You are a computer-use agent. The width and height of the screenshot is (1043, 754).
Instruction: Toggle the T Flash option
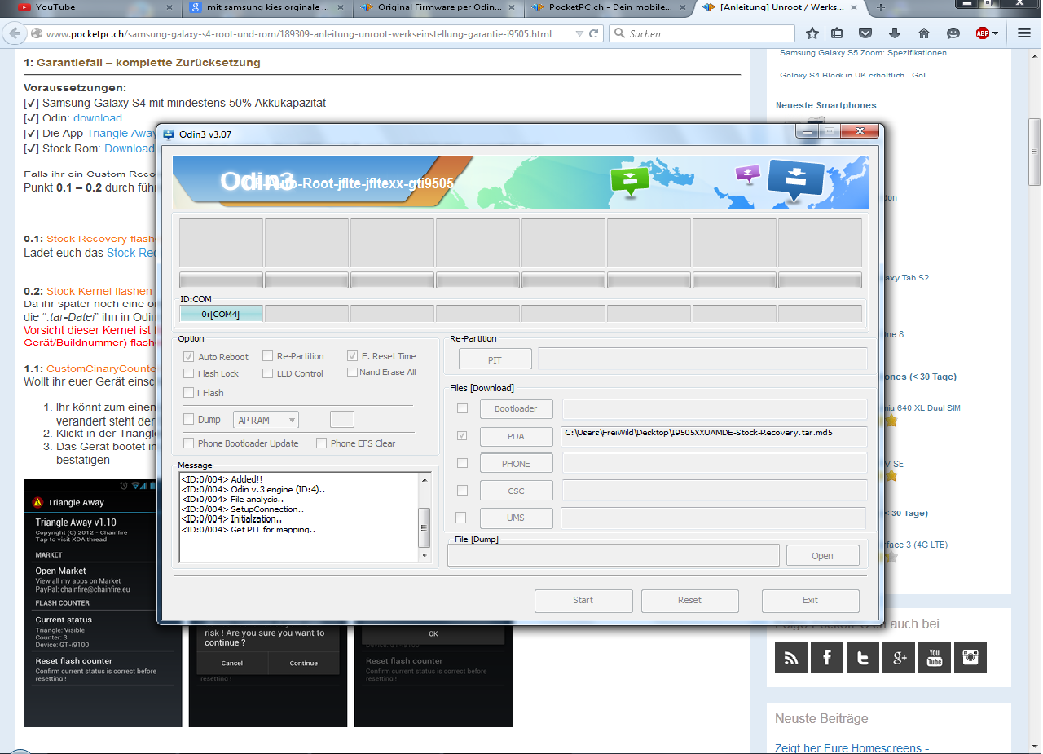coord(189,393)
